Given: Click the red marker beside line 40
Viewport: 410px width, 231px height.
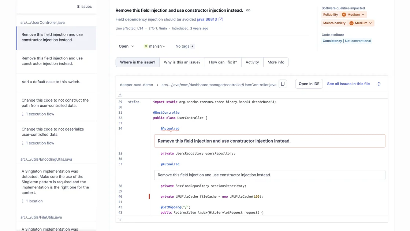Looking at the screenshot, I should 149,197.
